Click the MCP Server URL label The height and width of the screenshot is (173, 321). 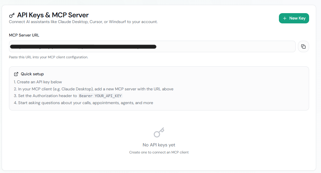coord(24,35)
